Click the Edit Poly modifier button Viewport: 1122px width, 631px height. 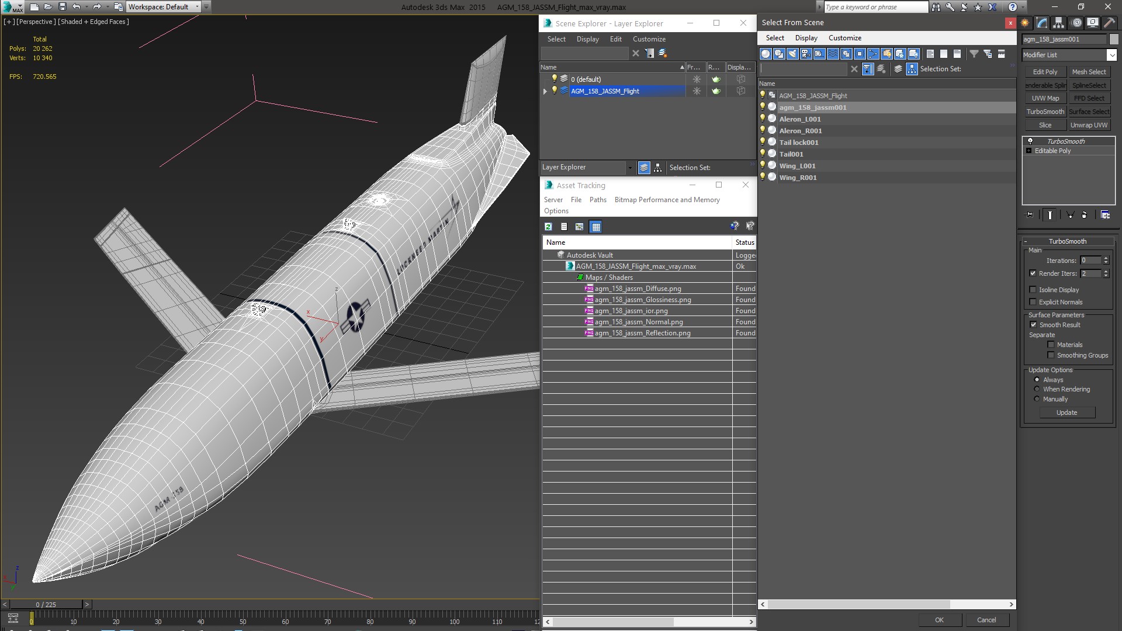point(1045,72)
